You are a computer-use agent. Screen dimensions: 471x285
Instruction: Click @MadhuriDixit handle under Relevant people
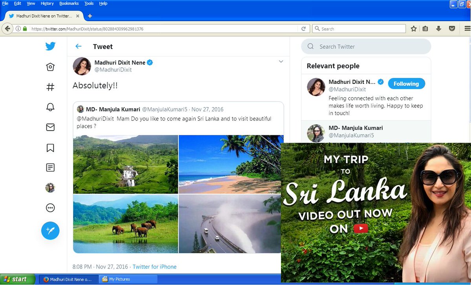(347, 89)
